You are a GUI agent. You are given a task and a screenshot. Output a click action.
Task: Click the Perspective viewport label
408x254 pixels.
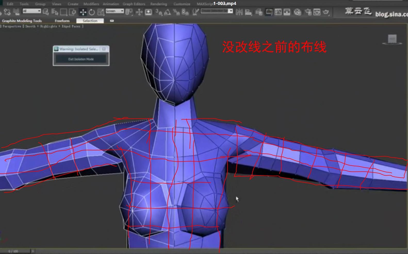(12, 26)
